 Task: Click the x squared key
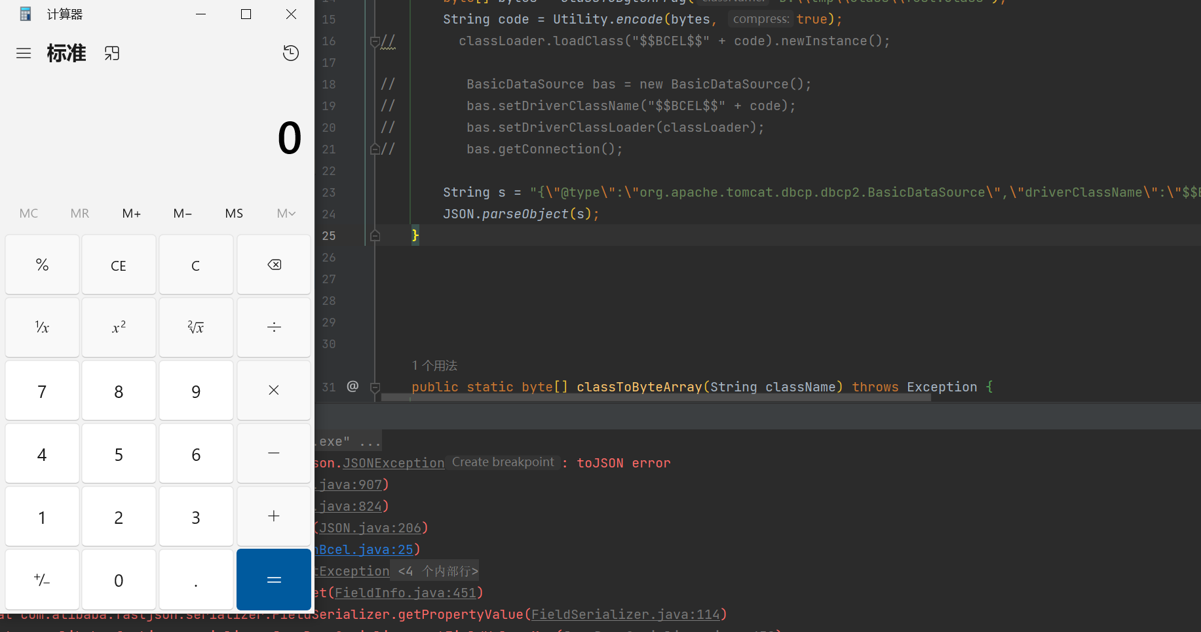click(x=119, y=328)
